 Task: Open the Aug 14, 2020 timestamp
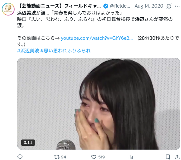(149, 6)
